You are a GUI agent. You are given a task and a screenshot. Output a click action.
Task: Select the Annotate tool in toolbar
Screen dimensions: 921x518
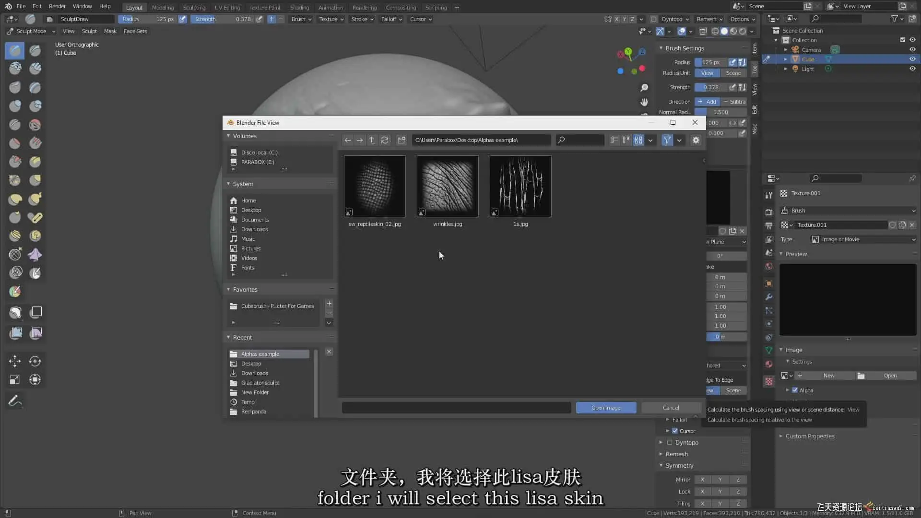pos(15,401)
